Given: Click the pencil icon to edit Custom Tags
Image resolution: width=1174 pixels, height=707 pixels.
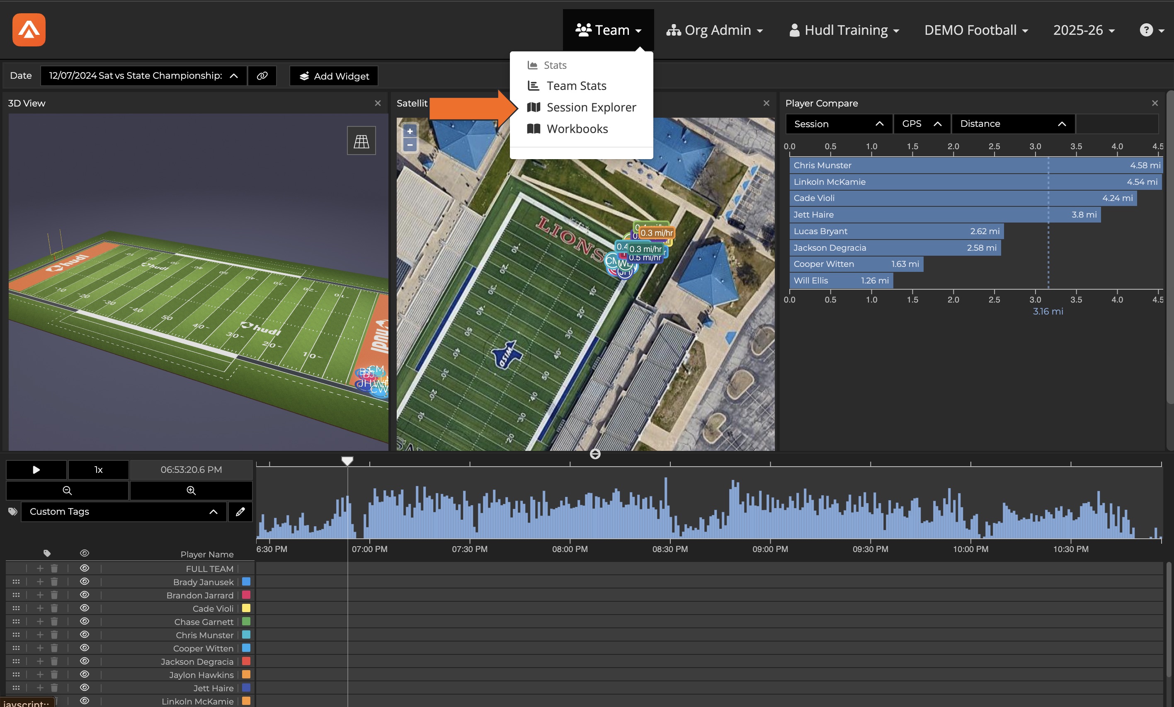Looking at the screenshot, I should (240, 511).
